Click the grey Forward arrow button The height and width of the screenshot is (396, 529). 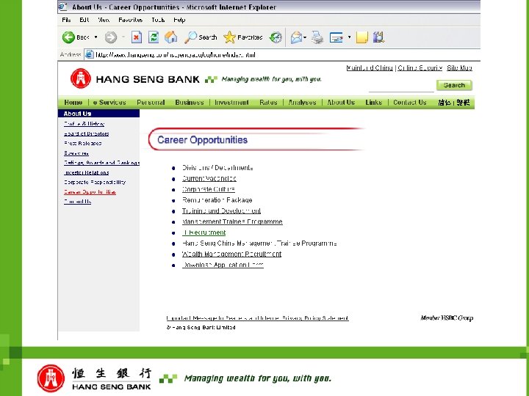(111, 37)
